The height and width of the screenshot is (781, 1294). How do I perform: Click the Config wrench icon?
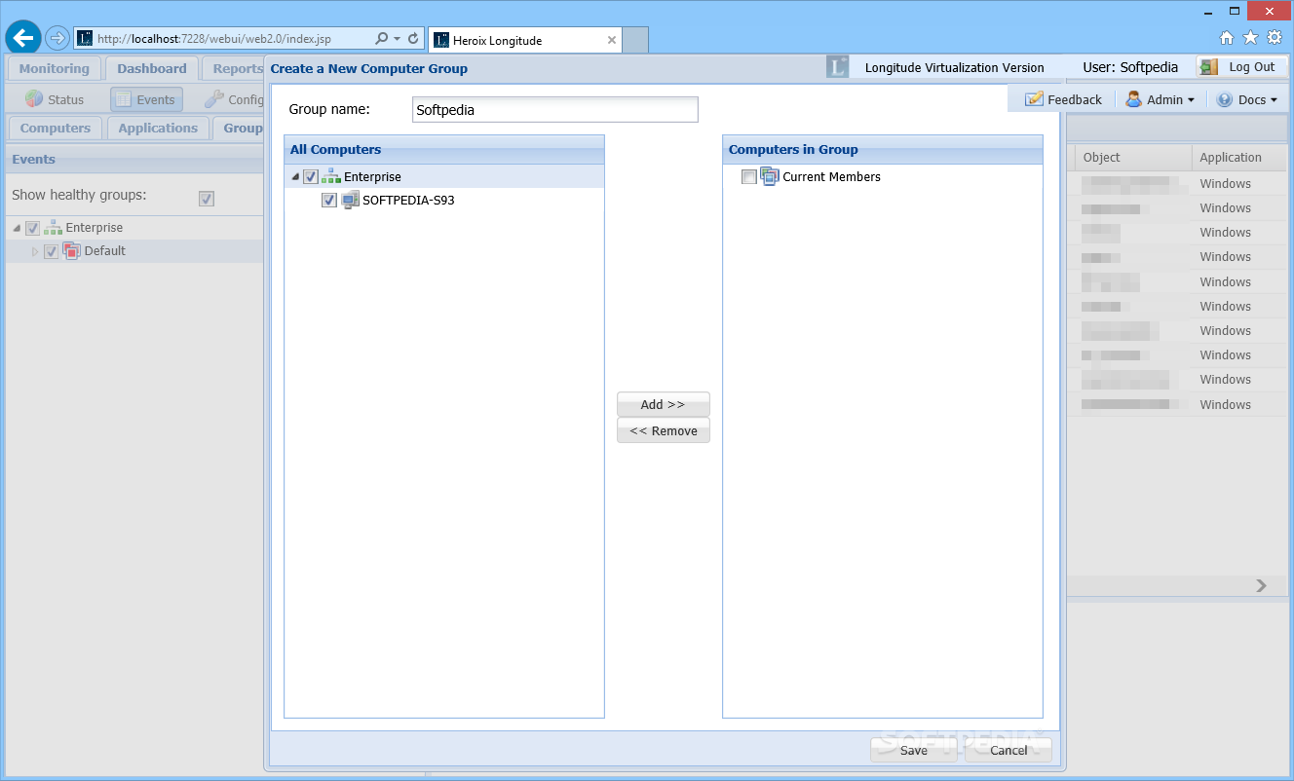pyautogui.click(x=213, y=99)
